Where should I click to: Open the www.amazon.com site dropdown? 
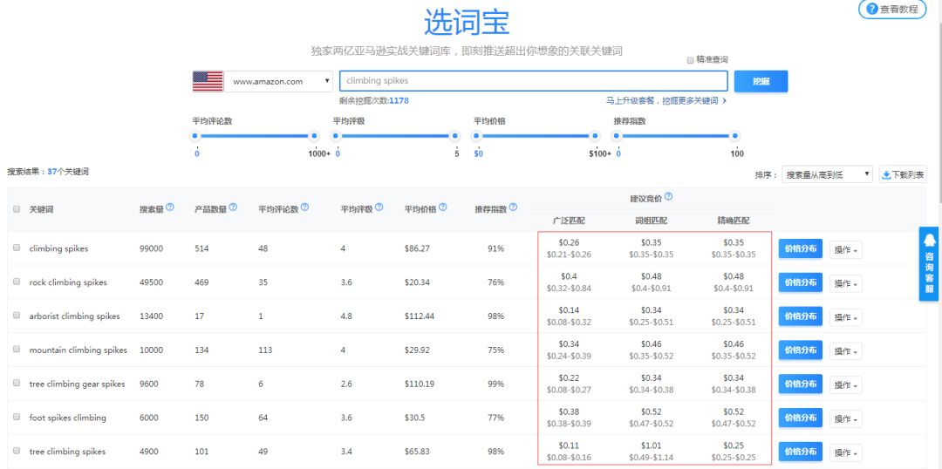pyautogui.click(x=279, y=81)
